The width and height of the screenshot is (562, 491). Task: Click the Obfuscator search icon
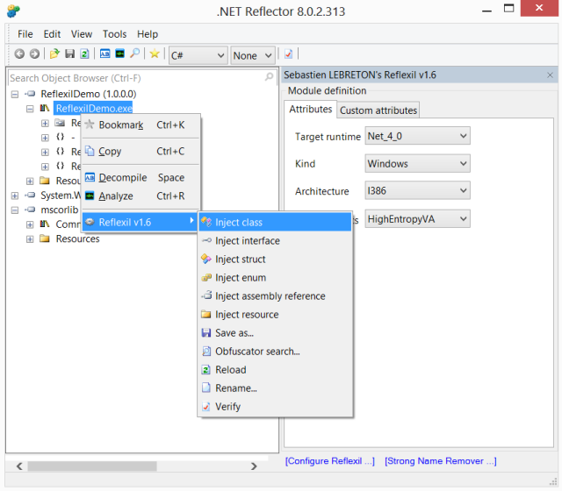tap(206, 351)
